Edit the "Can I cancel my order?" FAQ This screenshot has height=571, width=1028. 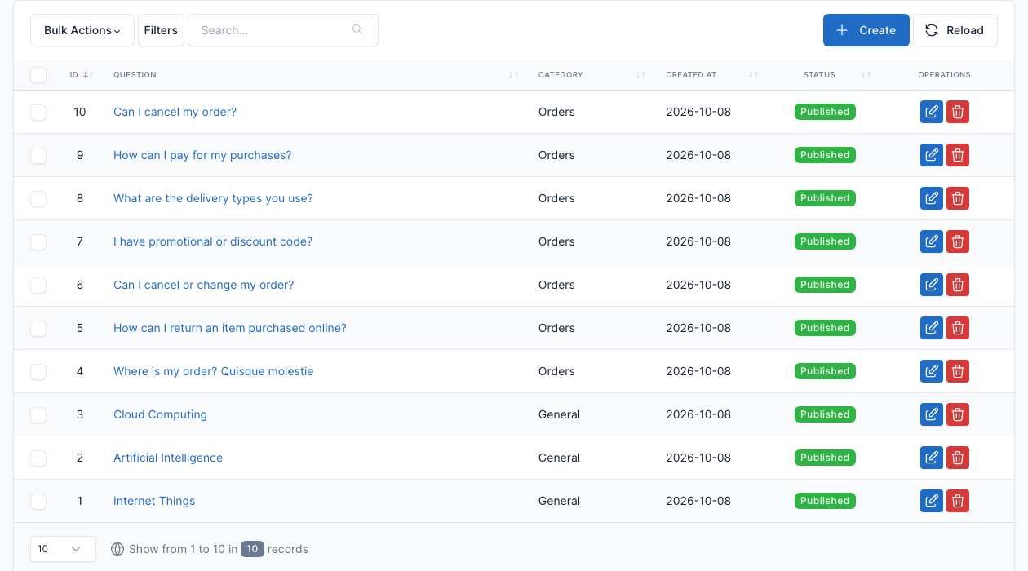pyautogui.click(x=932, y=112)
